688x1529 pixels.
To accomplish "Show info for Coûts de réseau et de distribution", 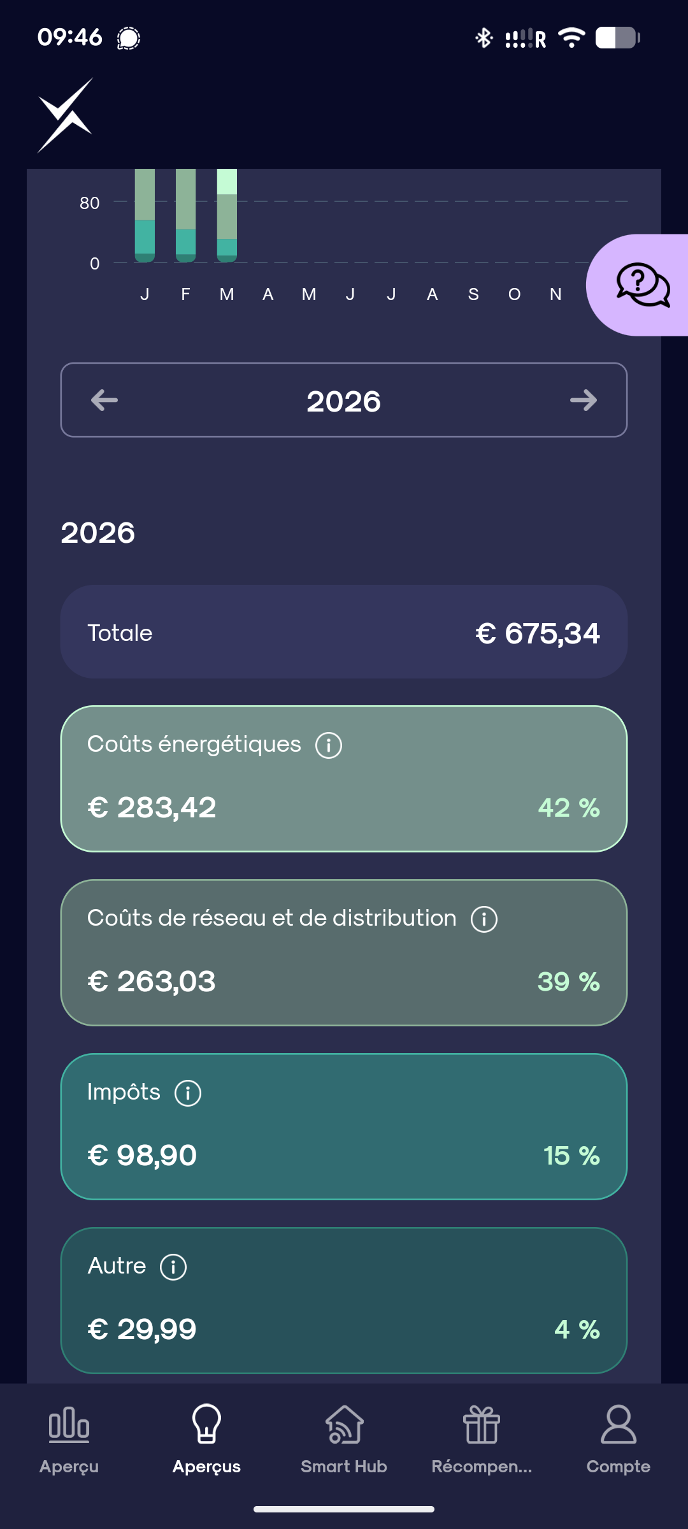I will pos(484,919).
